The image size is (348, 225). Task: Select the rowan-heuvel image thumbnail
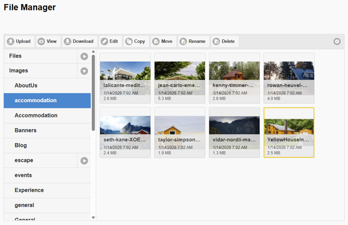(289, 78)
